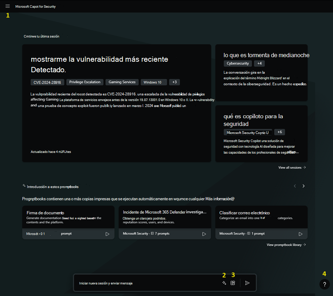The image size is (333, 296).
Task: Expand the +4 tags on tormenta de medianoche card
Action: pyautogui.click(x=259, y=63)
